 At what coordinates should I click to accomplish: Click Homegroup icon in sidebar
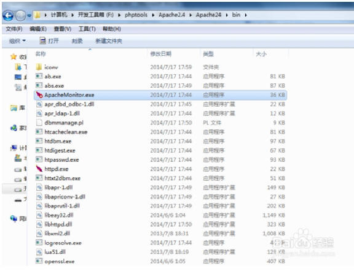click(14, 128)
